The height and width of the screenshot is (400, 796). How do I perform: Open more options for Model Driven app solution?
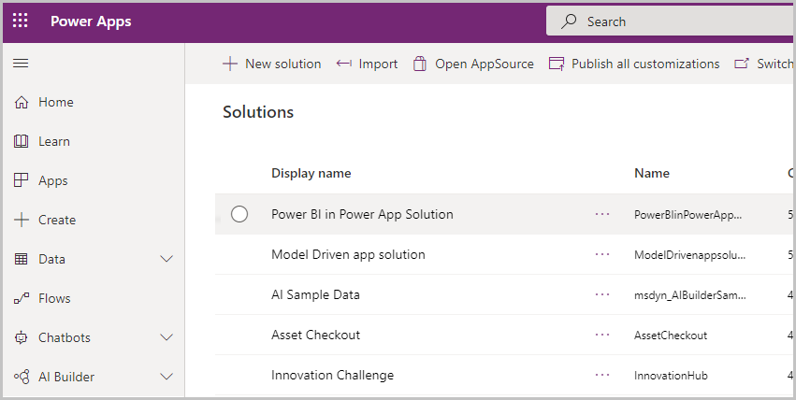602,254
